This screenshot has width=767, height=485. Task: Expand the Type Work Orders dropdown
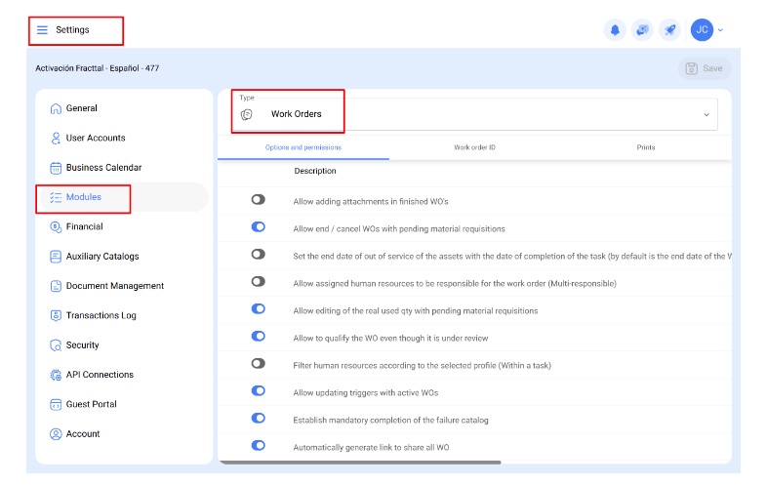click(x=706, y=115)
